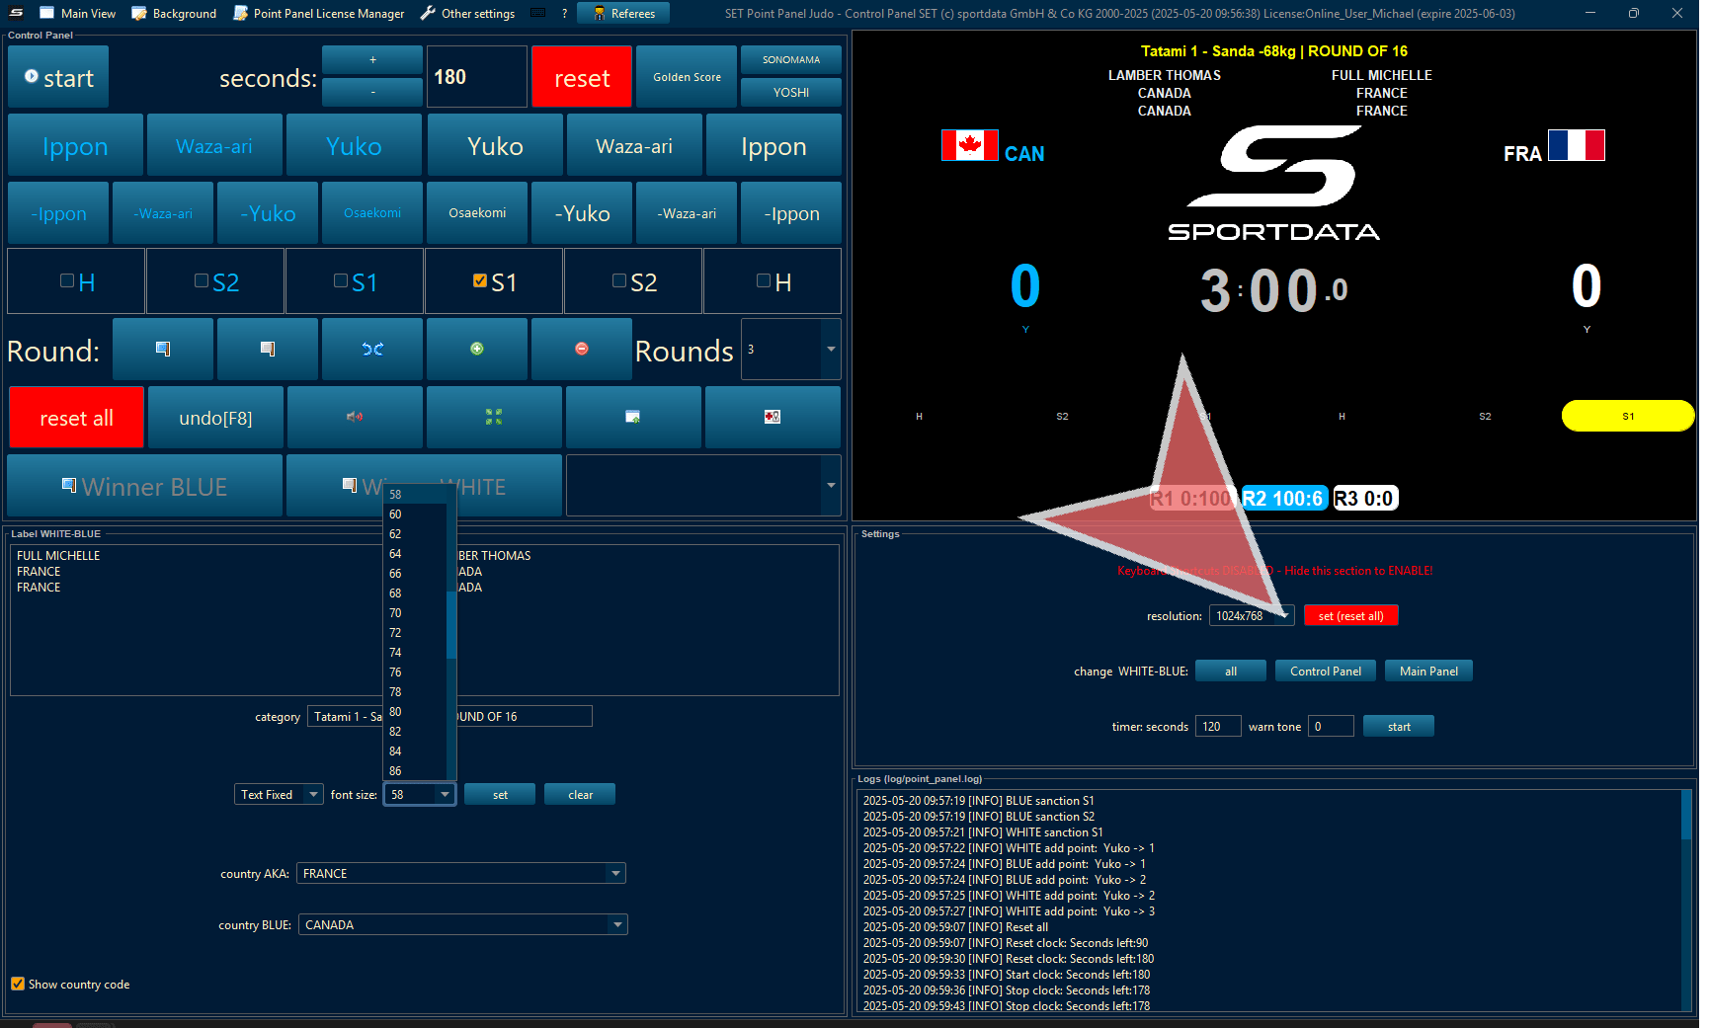Click the green fullscreen arrows icon
This screenshot has width=1709, height=1028.
pyautogui.click(x=494, y=417)
